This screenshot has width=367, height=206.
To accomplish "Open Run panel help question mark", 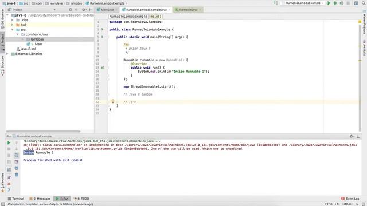I will pos(9,191).
